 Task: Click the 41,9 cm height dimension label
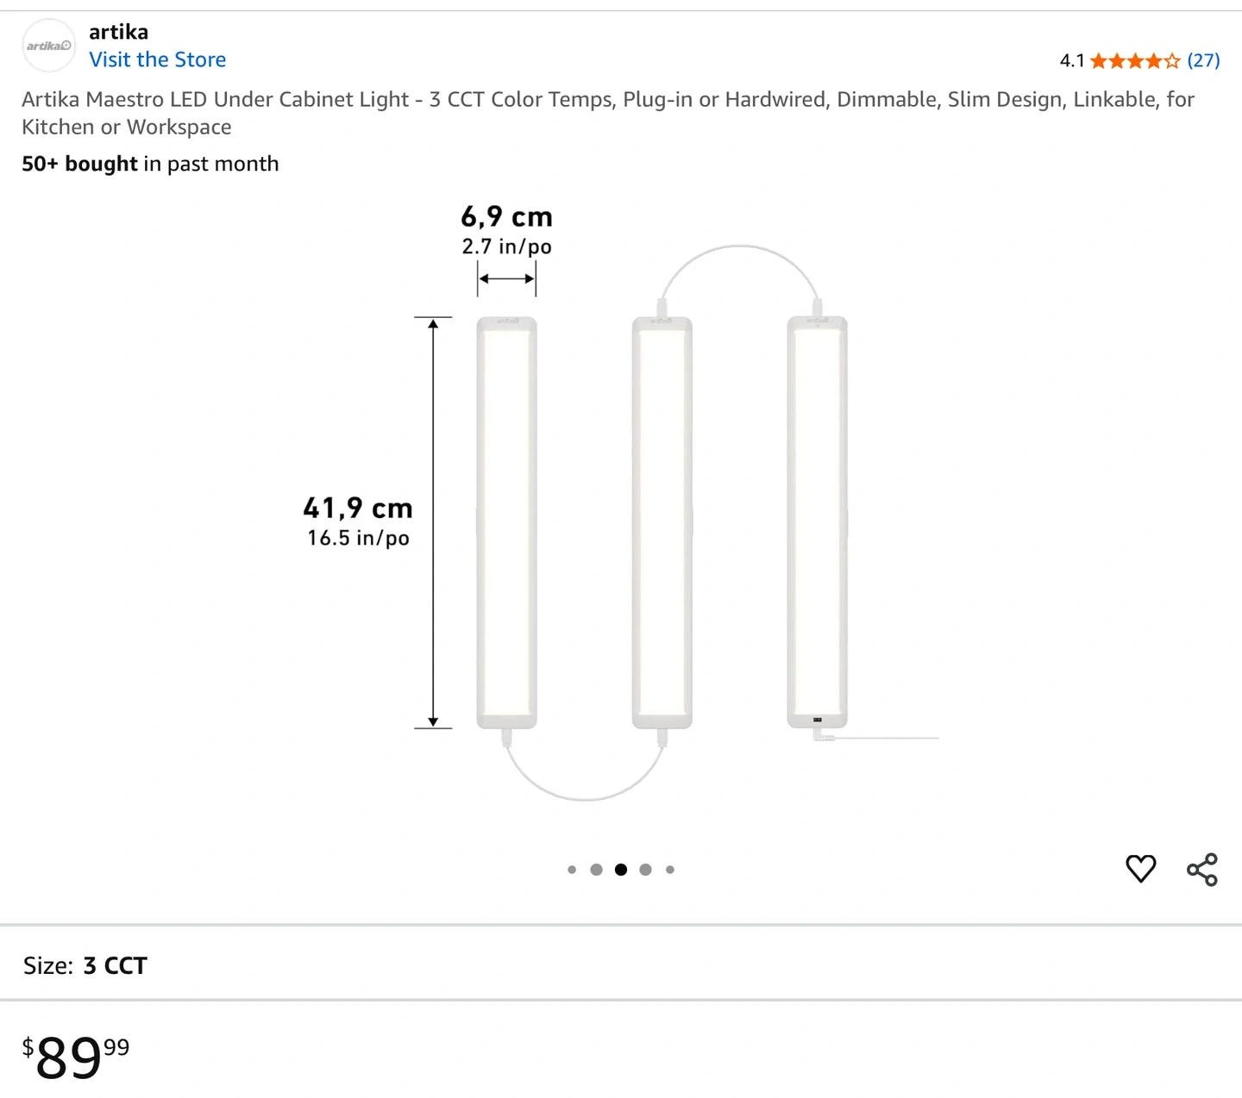[358, 508]
